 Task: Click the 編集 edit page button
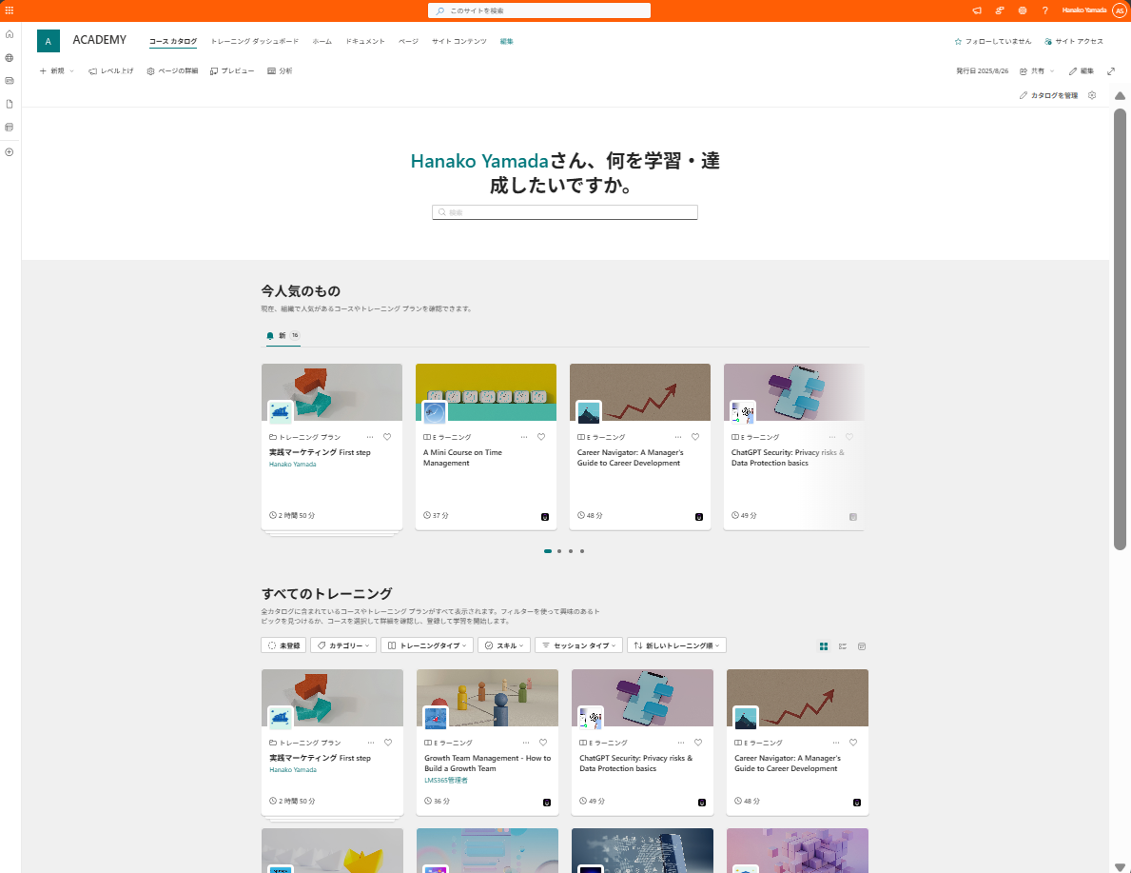point(1082,70)
